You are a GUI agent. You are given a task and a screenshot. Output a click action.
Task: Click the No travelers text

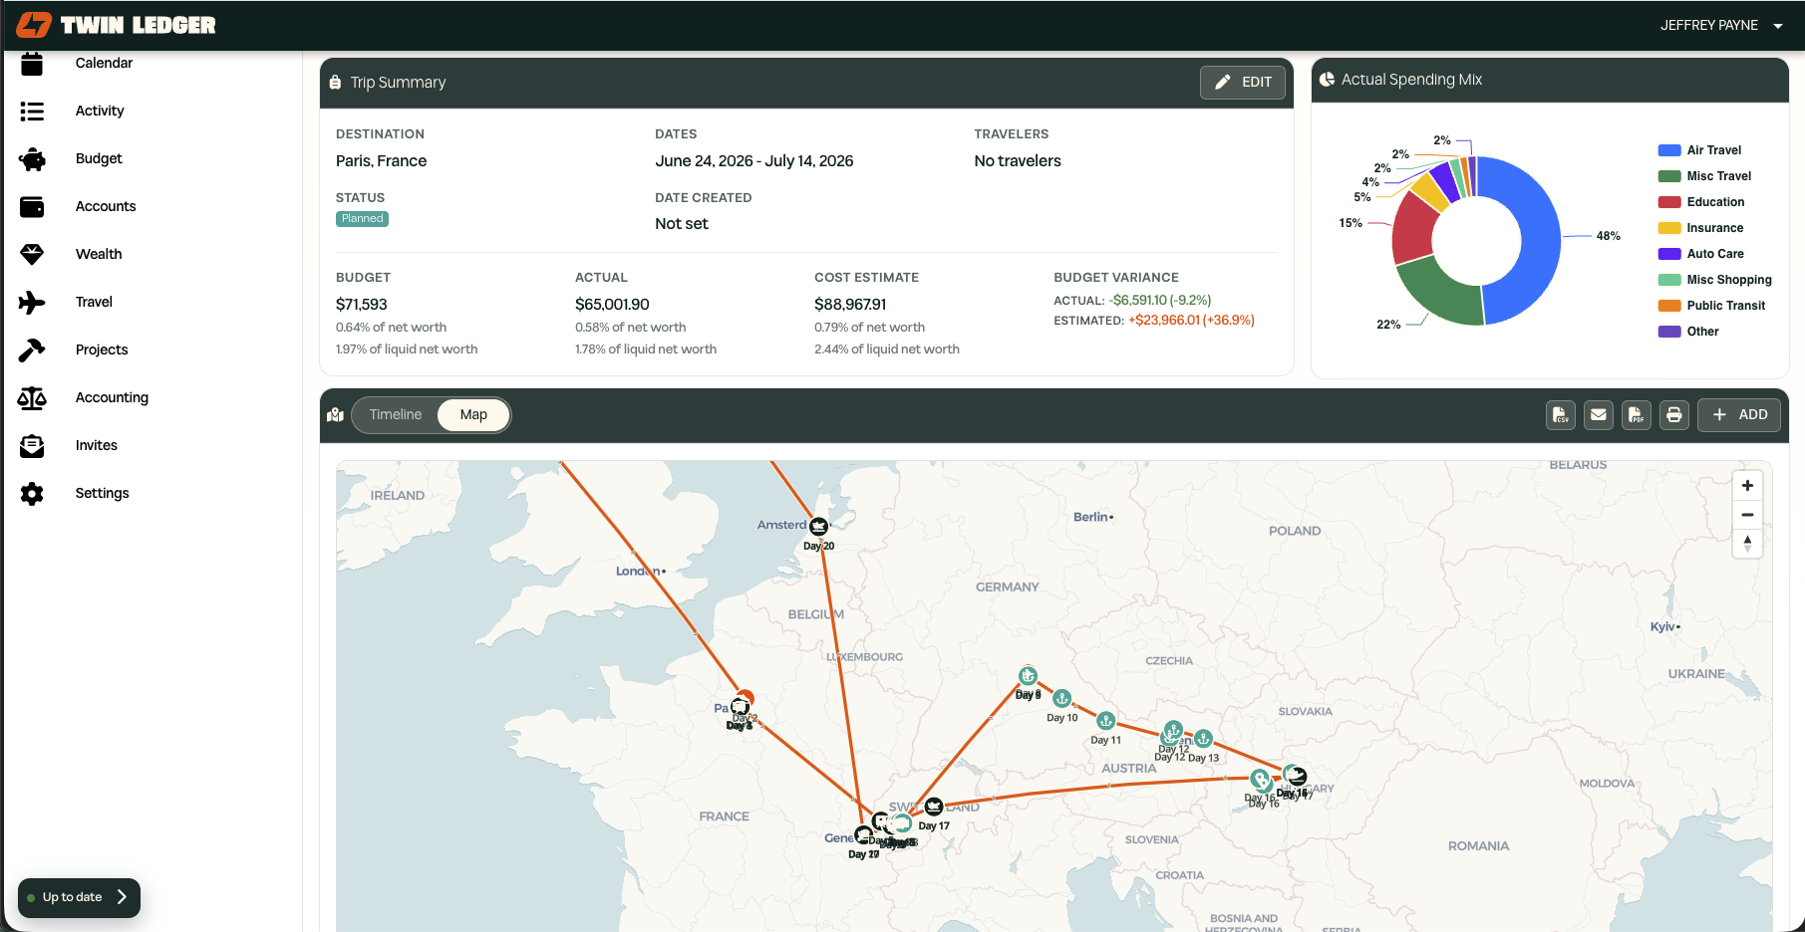click(x=1018, y=161)
